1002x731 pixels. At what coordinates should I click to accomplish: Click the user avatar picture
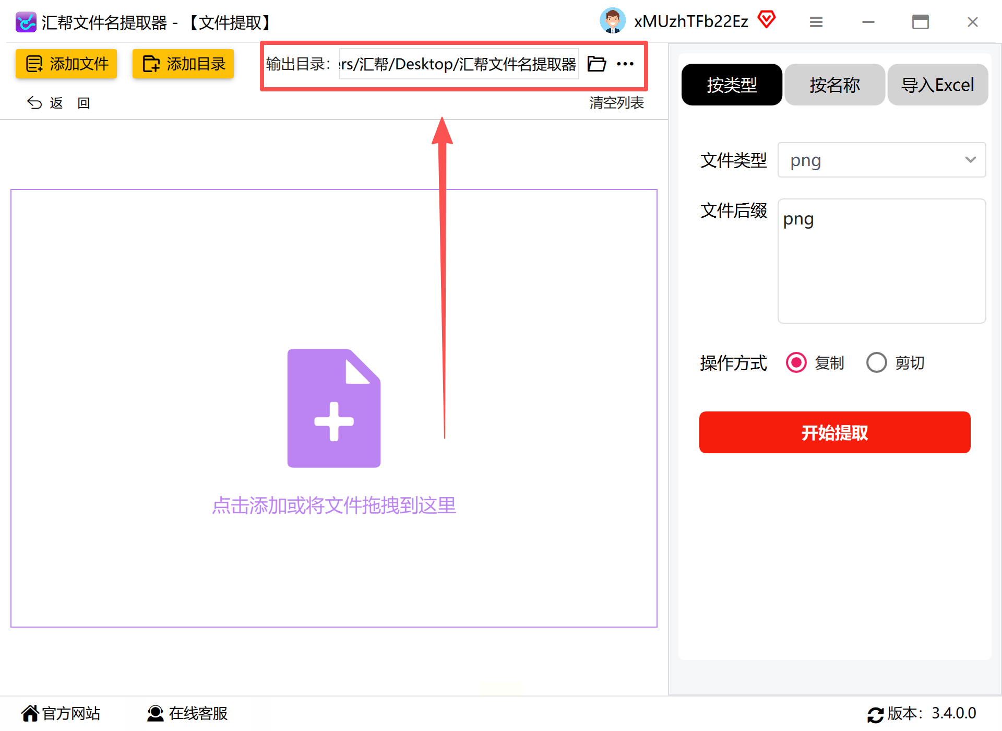click(612, 21)
